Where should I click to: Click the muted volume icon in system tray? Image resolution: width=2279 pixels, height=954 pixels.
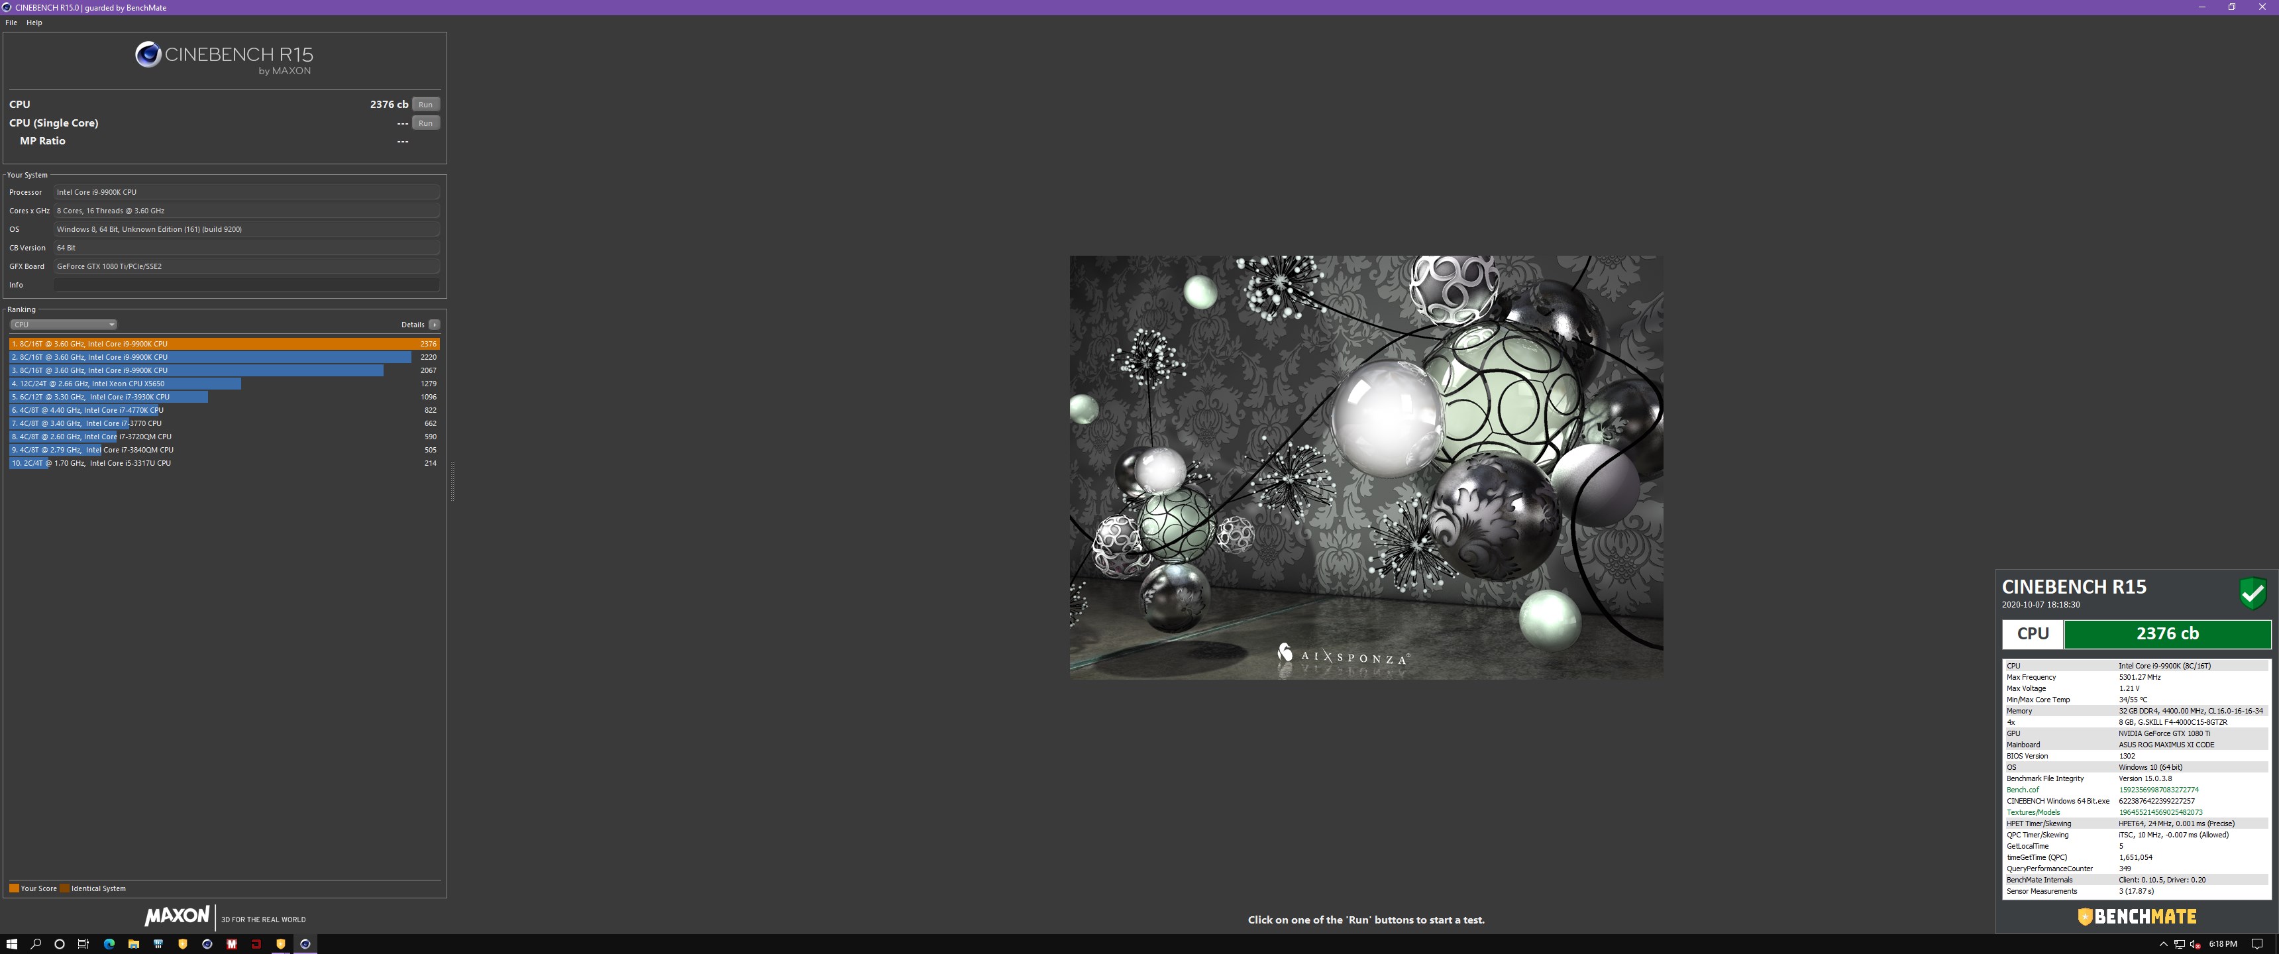tap(2195, 944)
